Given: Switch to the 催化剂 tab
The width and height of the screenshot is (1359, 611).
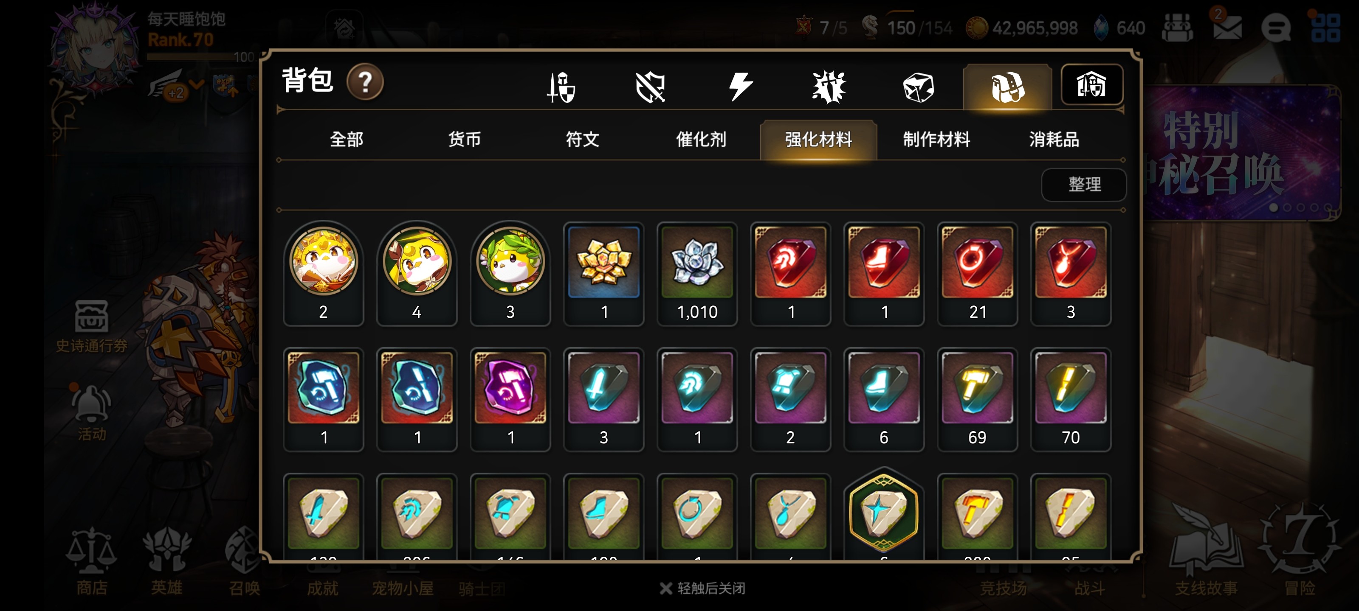Looking at the screenshot, I should (701, 140).
